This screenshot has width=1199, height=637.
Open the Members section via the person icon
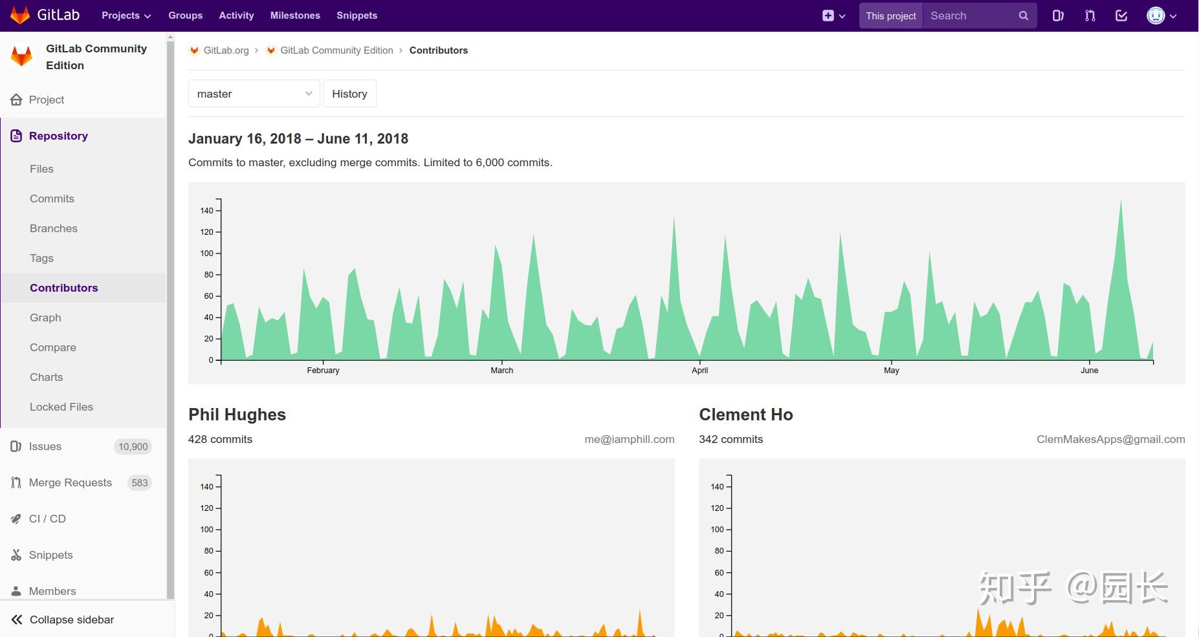point(16,591)
